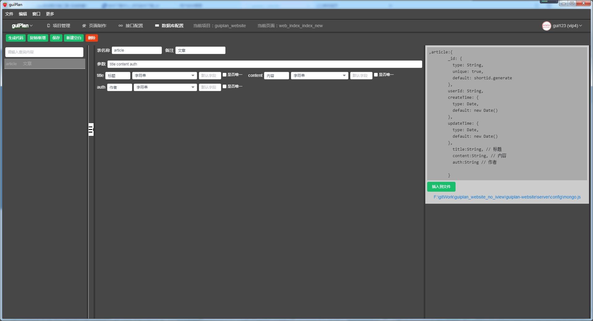The width and height of the screenshot is (593, 321).
Task: Click the red 删除 button
Action: 91,38
